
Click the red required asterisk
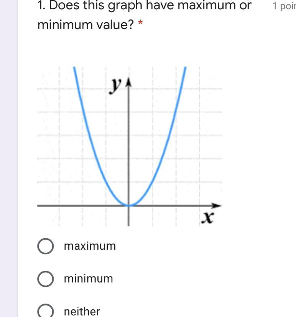[x=140, y=23]
